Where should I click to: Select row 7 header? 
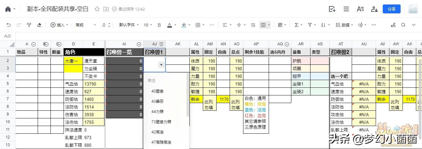[x=8, y=99]
